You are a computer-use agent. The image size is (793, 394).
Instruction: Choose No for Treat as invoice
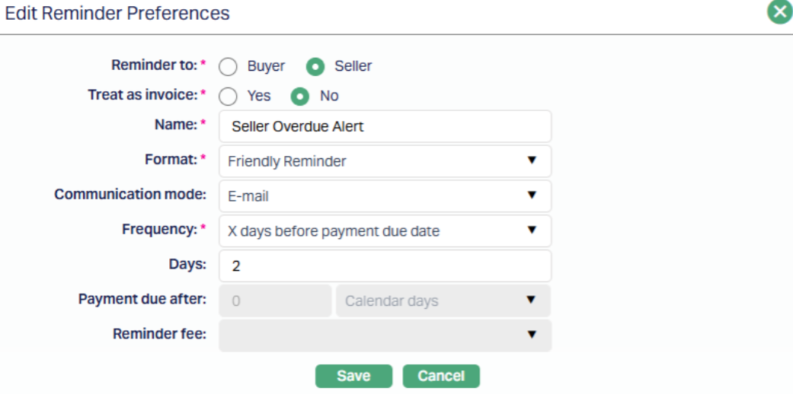pos(301,96)
